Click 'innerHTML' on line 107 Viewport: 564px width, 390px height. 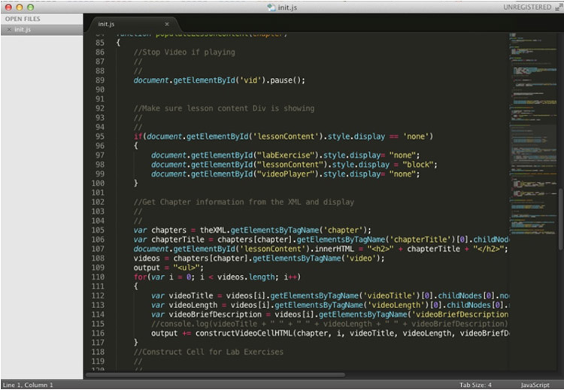(335, 249)
